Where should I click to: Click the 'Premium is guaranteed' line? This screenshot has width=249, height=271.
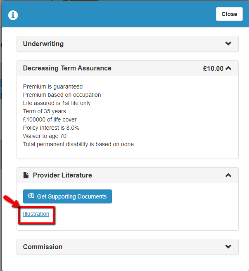53,86
